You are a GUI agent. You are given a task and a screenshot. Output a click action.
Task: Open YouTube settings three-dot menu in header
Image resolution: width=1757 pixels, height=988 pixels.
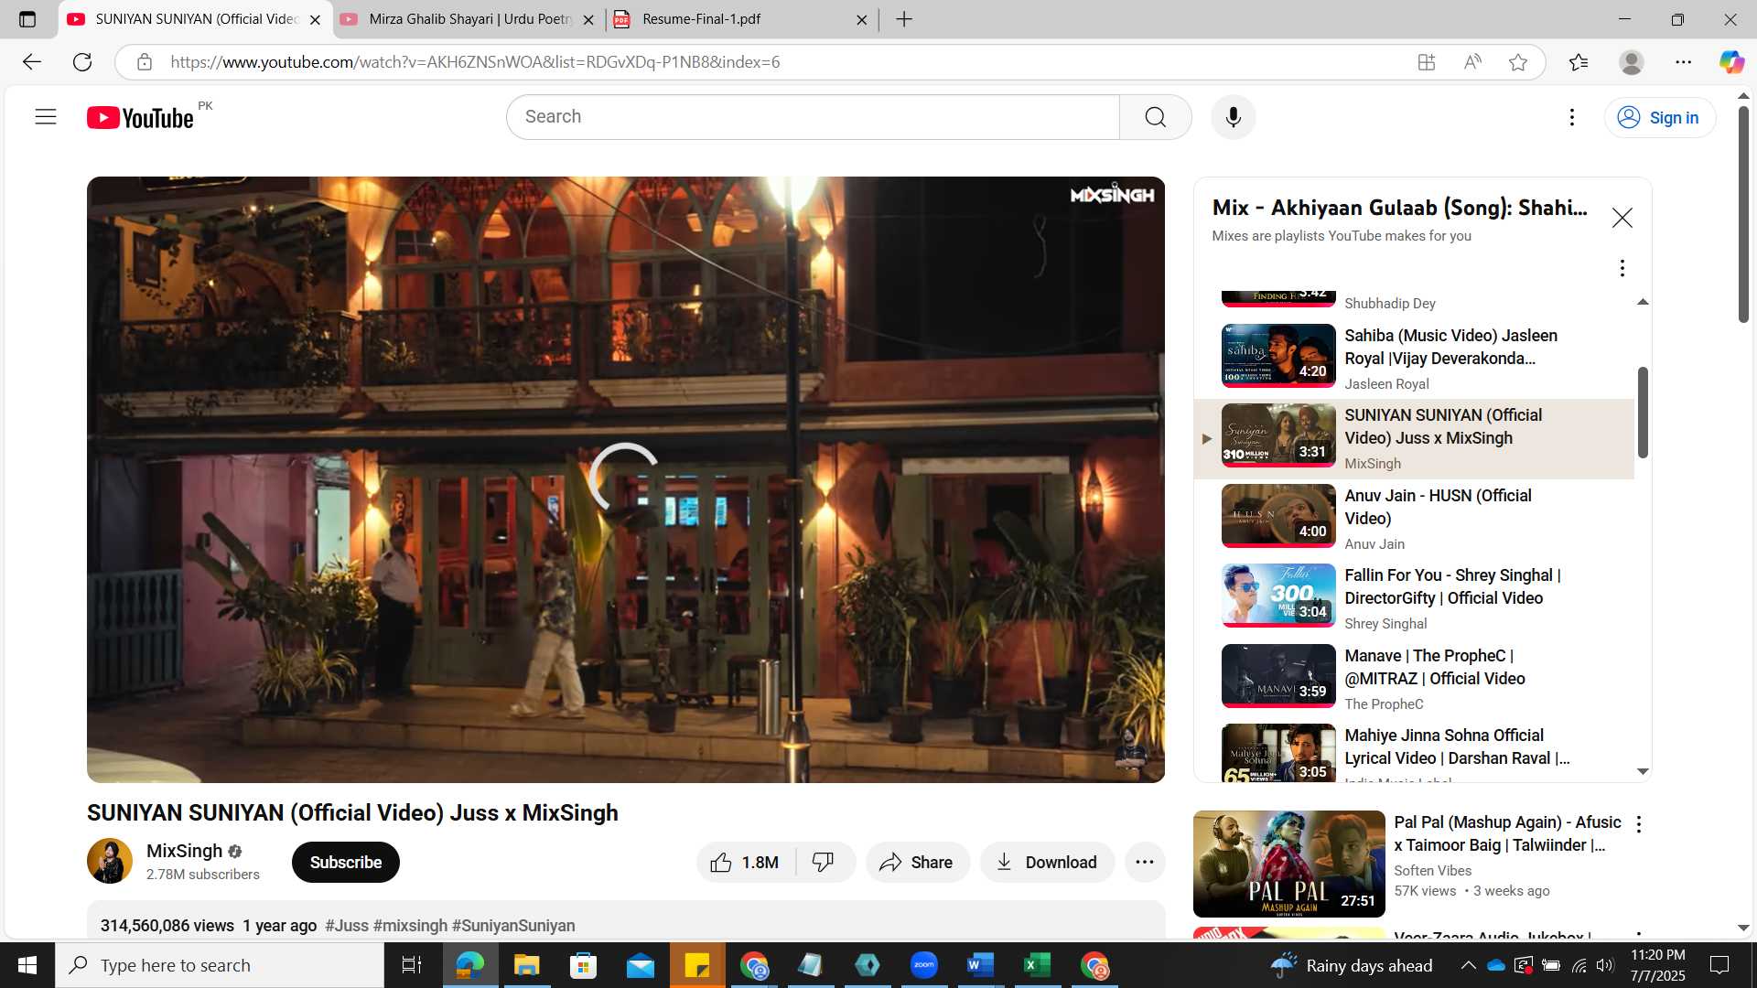pos(1571,117)
